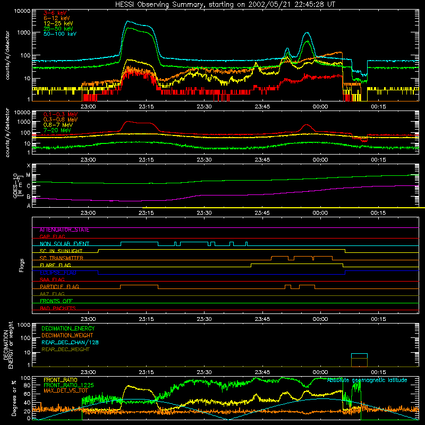425x425 pixels.
Task: Click the 1000 tick label on decimation panel axis
Action: click(x=24, y=325)
